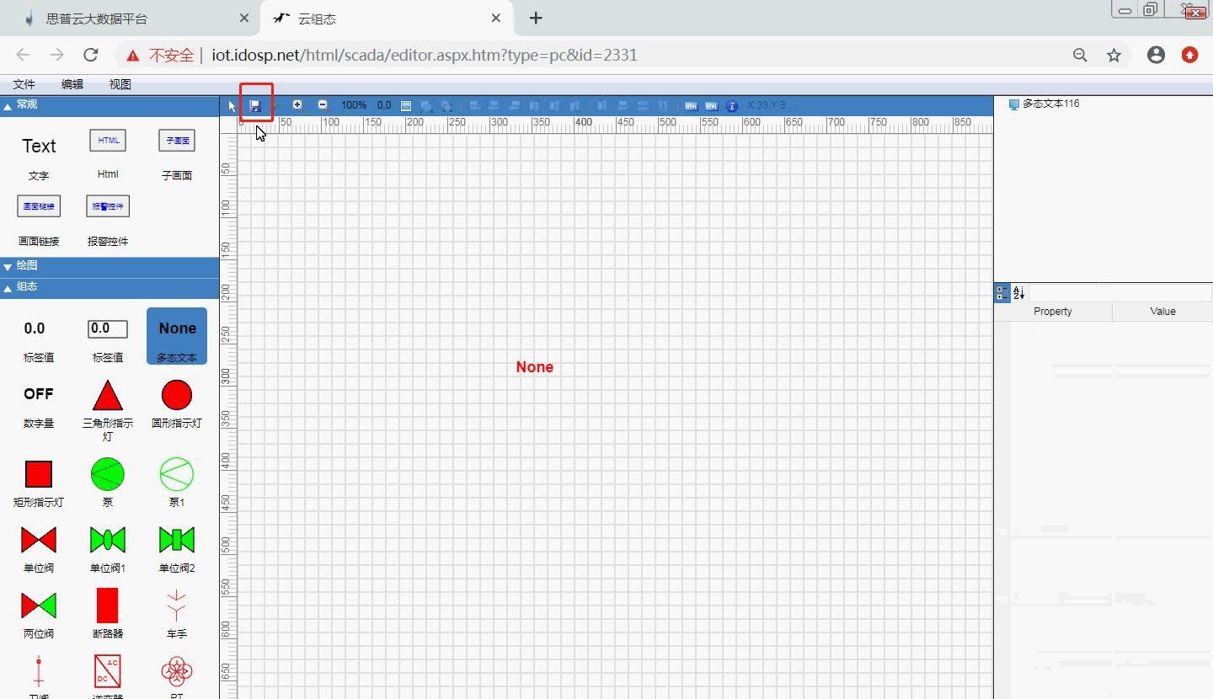This screenshot has width=1213, height=699.
Task: Click the blue info icon in toolbar
Action: pos(731,106)
